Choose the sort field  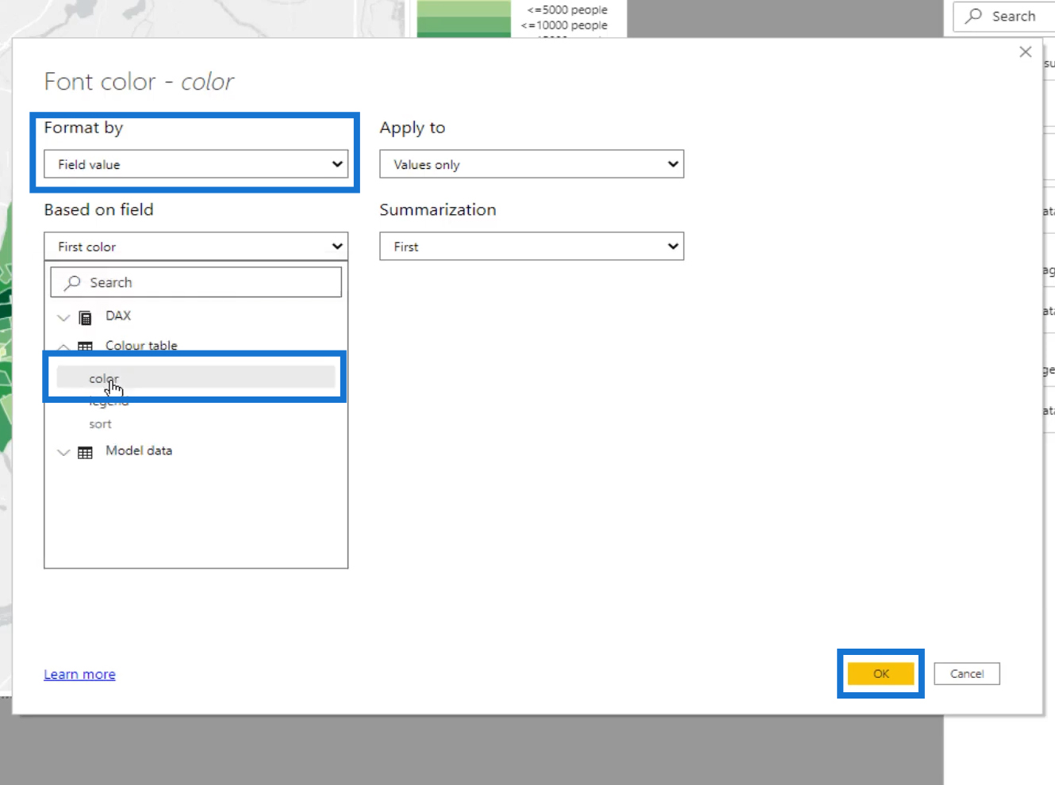[101, 424]
